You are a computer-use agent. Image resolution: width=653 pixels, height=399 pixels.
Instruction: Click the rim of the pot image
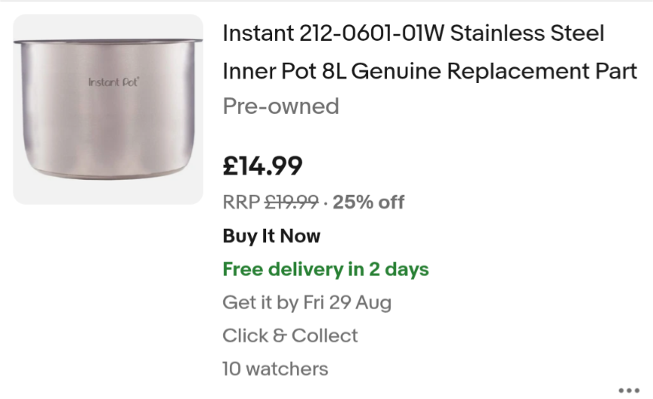click(108, 40)
